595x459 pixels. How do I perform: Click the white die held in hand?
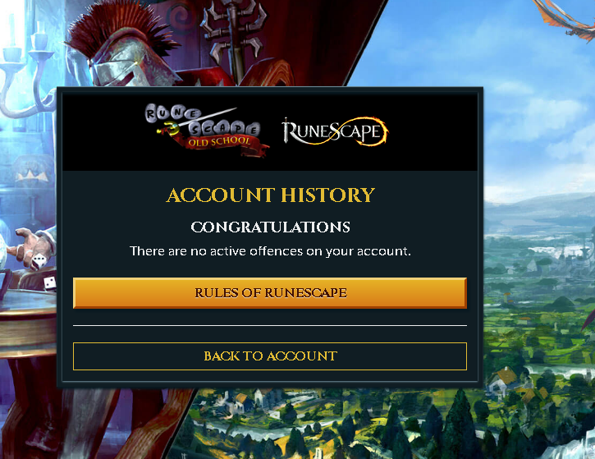click(x=39, y=262)
